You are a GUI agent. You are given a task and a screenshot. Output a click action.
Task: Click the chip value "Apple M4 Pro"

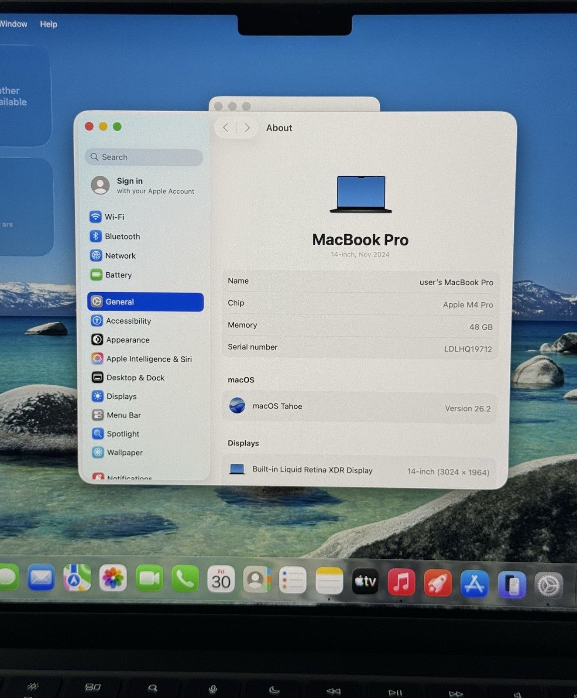coord(468,305)
